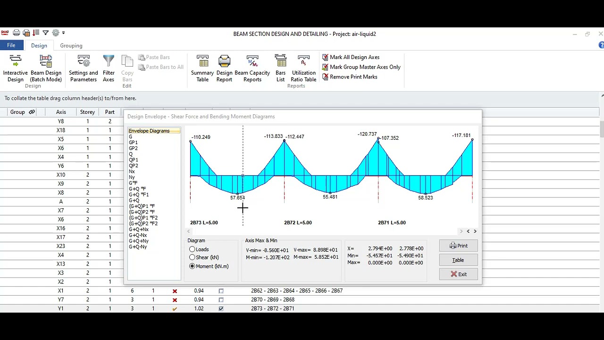This screenshot has width=604, height=340.
Task: Click the print preview icon in quick access toolbar
Action: pyautogui.click(x=26, y=33)
